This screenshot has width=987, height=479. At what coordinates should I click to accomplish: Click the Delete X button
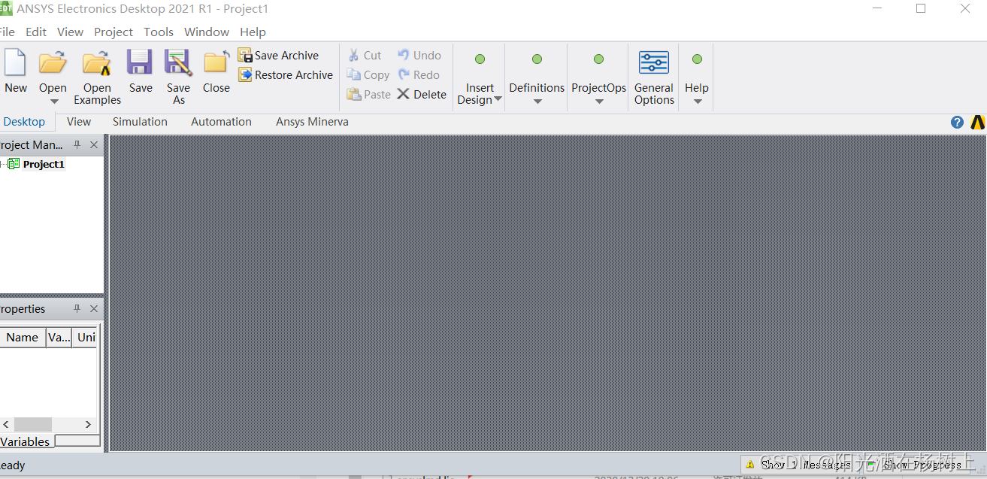pos(422,95)
